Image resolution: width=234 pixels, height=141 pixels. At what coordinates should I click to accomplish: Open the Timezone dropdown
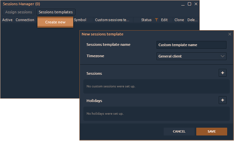(191, 56)
